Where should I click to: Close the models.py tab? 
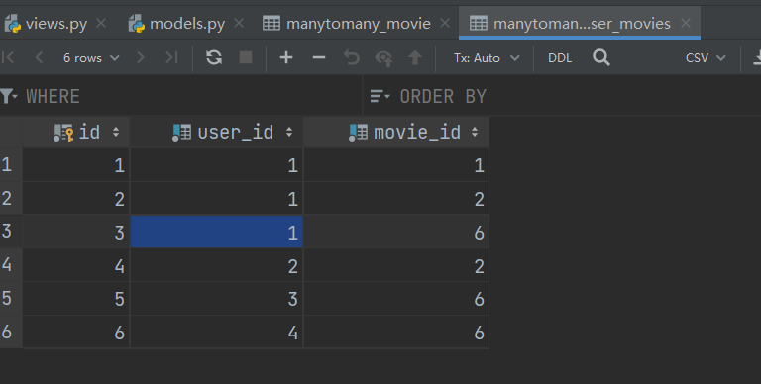click(x=238, y=23)
